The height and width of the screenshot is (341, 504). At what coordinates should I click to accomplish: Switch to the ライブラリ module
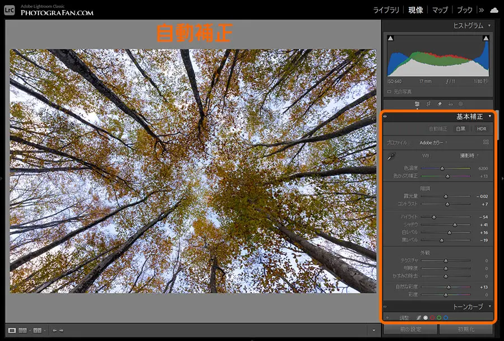click(386, 10)
